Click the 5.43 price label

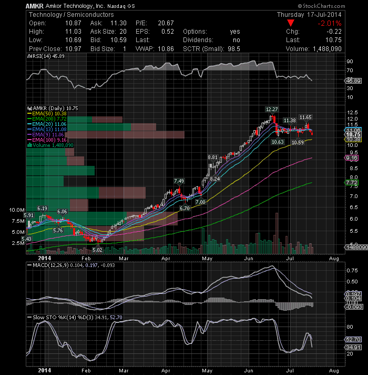26,239
